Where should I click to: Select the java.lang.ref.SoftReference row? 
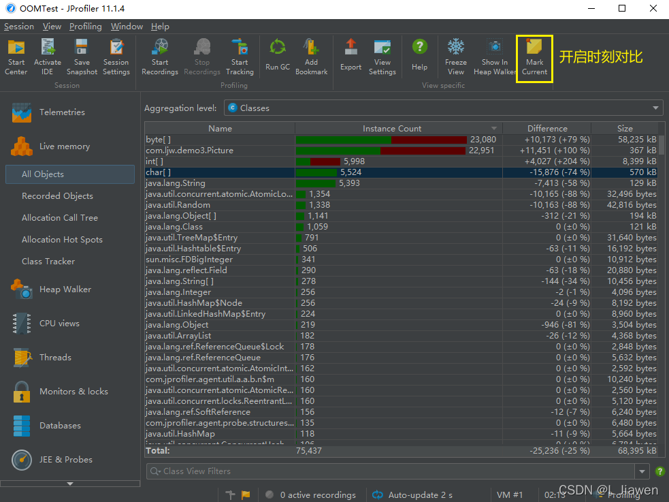tap(401, 412)
